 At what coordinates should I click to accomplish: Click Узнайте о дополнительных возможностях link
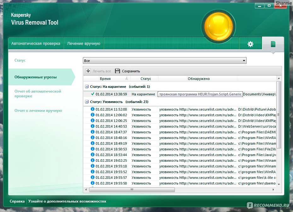tap(67, 201)
